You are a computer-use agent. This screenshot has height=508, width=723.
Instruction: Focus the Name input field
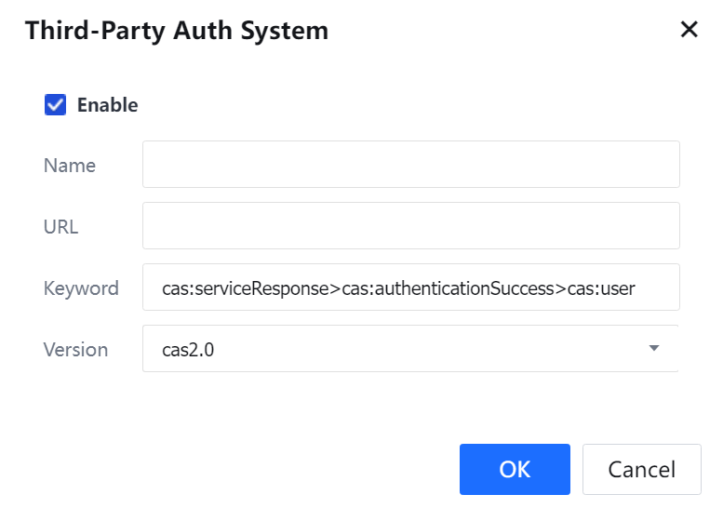(410, 165)
